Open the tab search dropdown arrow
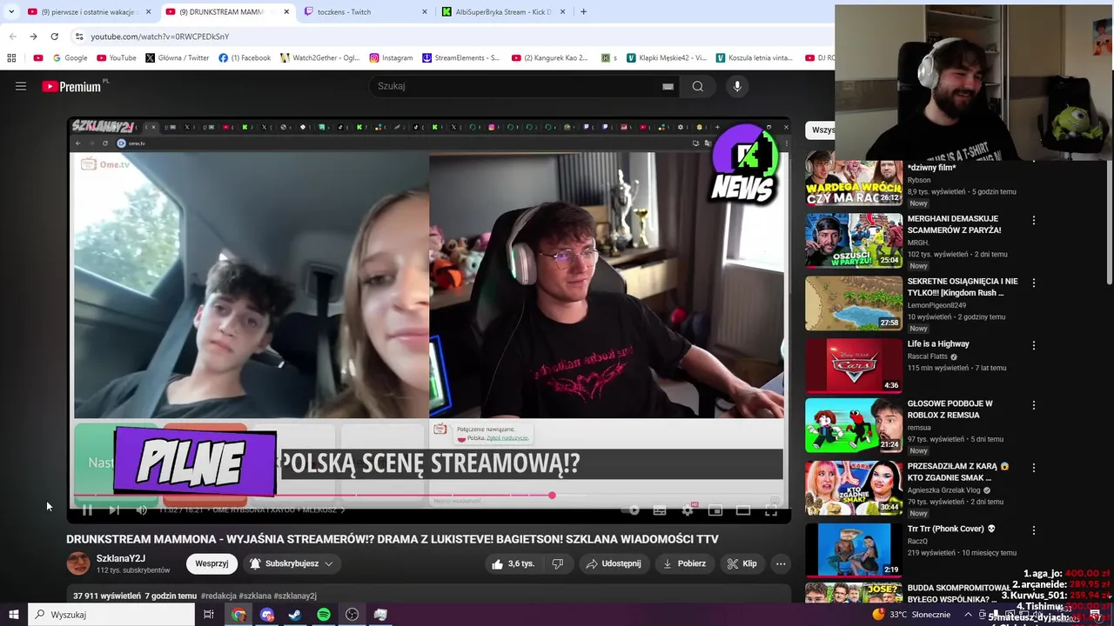 [x=11, y=12]
